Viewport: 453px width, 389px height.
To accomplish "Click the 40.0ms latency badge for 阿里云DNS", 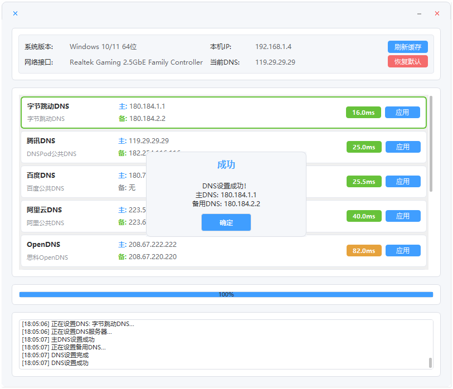I will (363, 216).
